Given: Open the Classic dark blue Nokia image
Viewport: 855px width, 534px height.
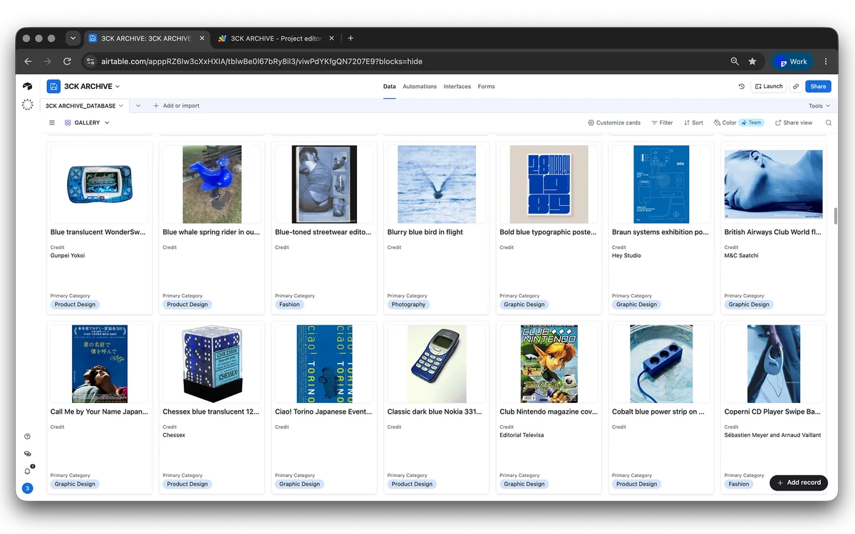Looking at the screenshot, I should tap(436, 364).
